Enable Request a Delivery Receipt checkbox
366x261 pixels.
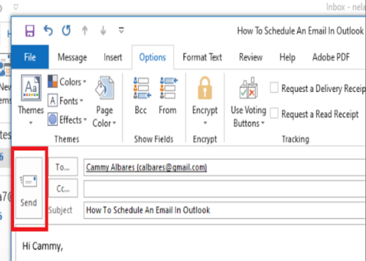274,88
